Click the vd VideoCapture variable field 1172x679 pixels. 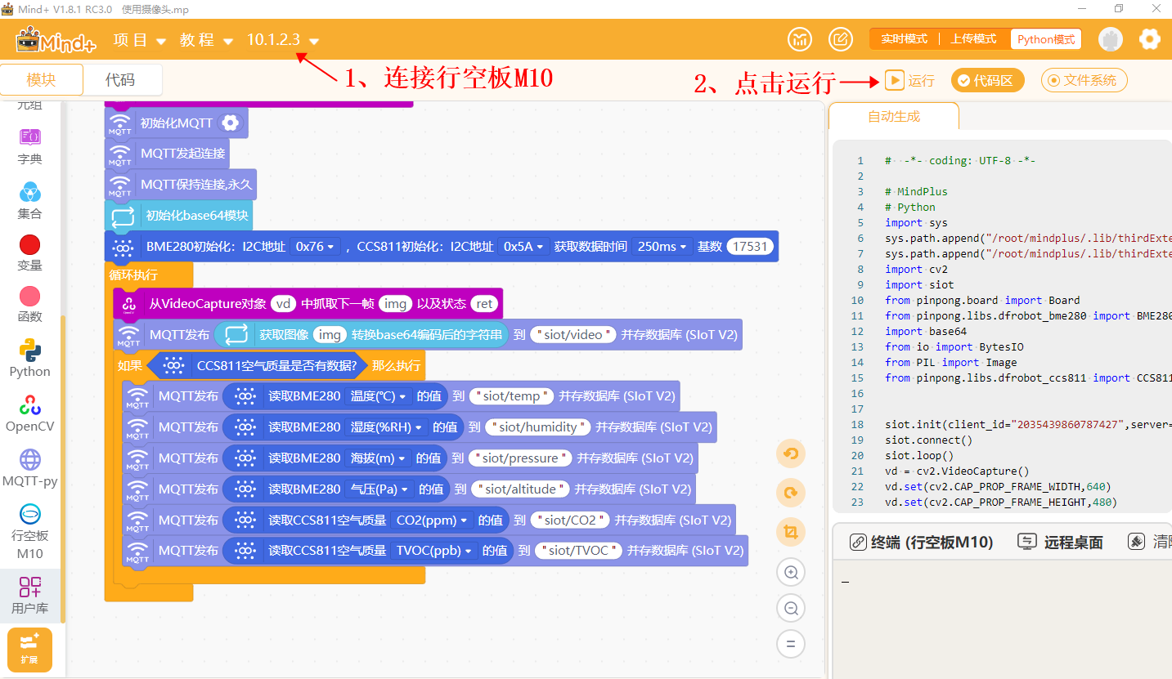(284, 303)
